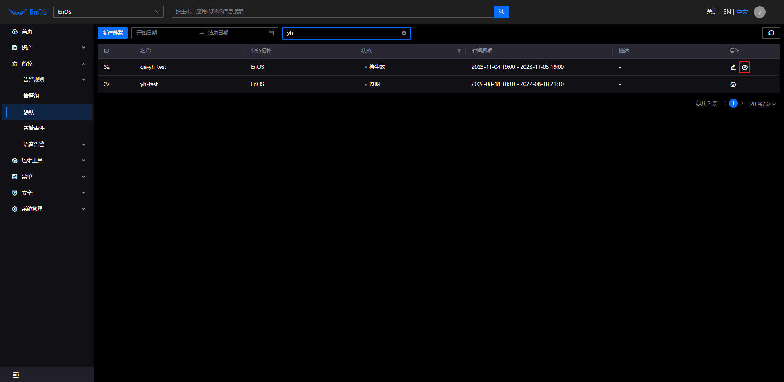784x382 pixels.
Task: Go to previous page arrow
Action: (x=724, y=103)
